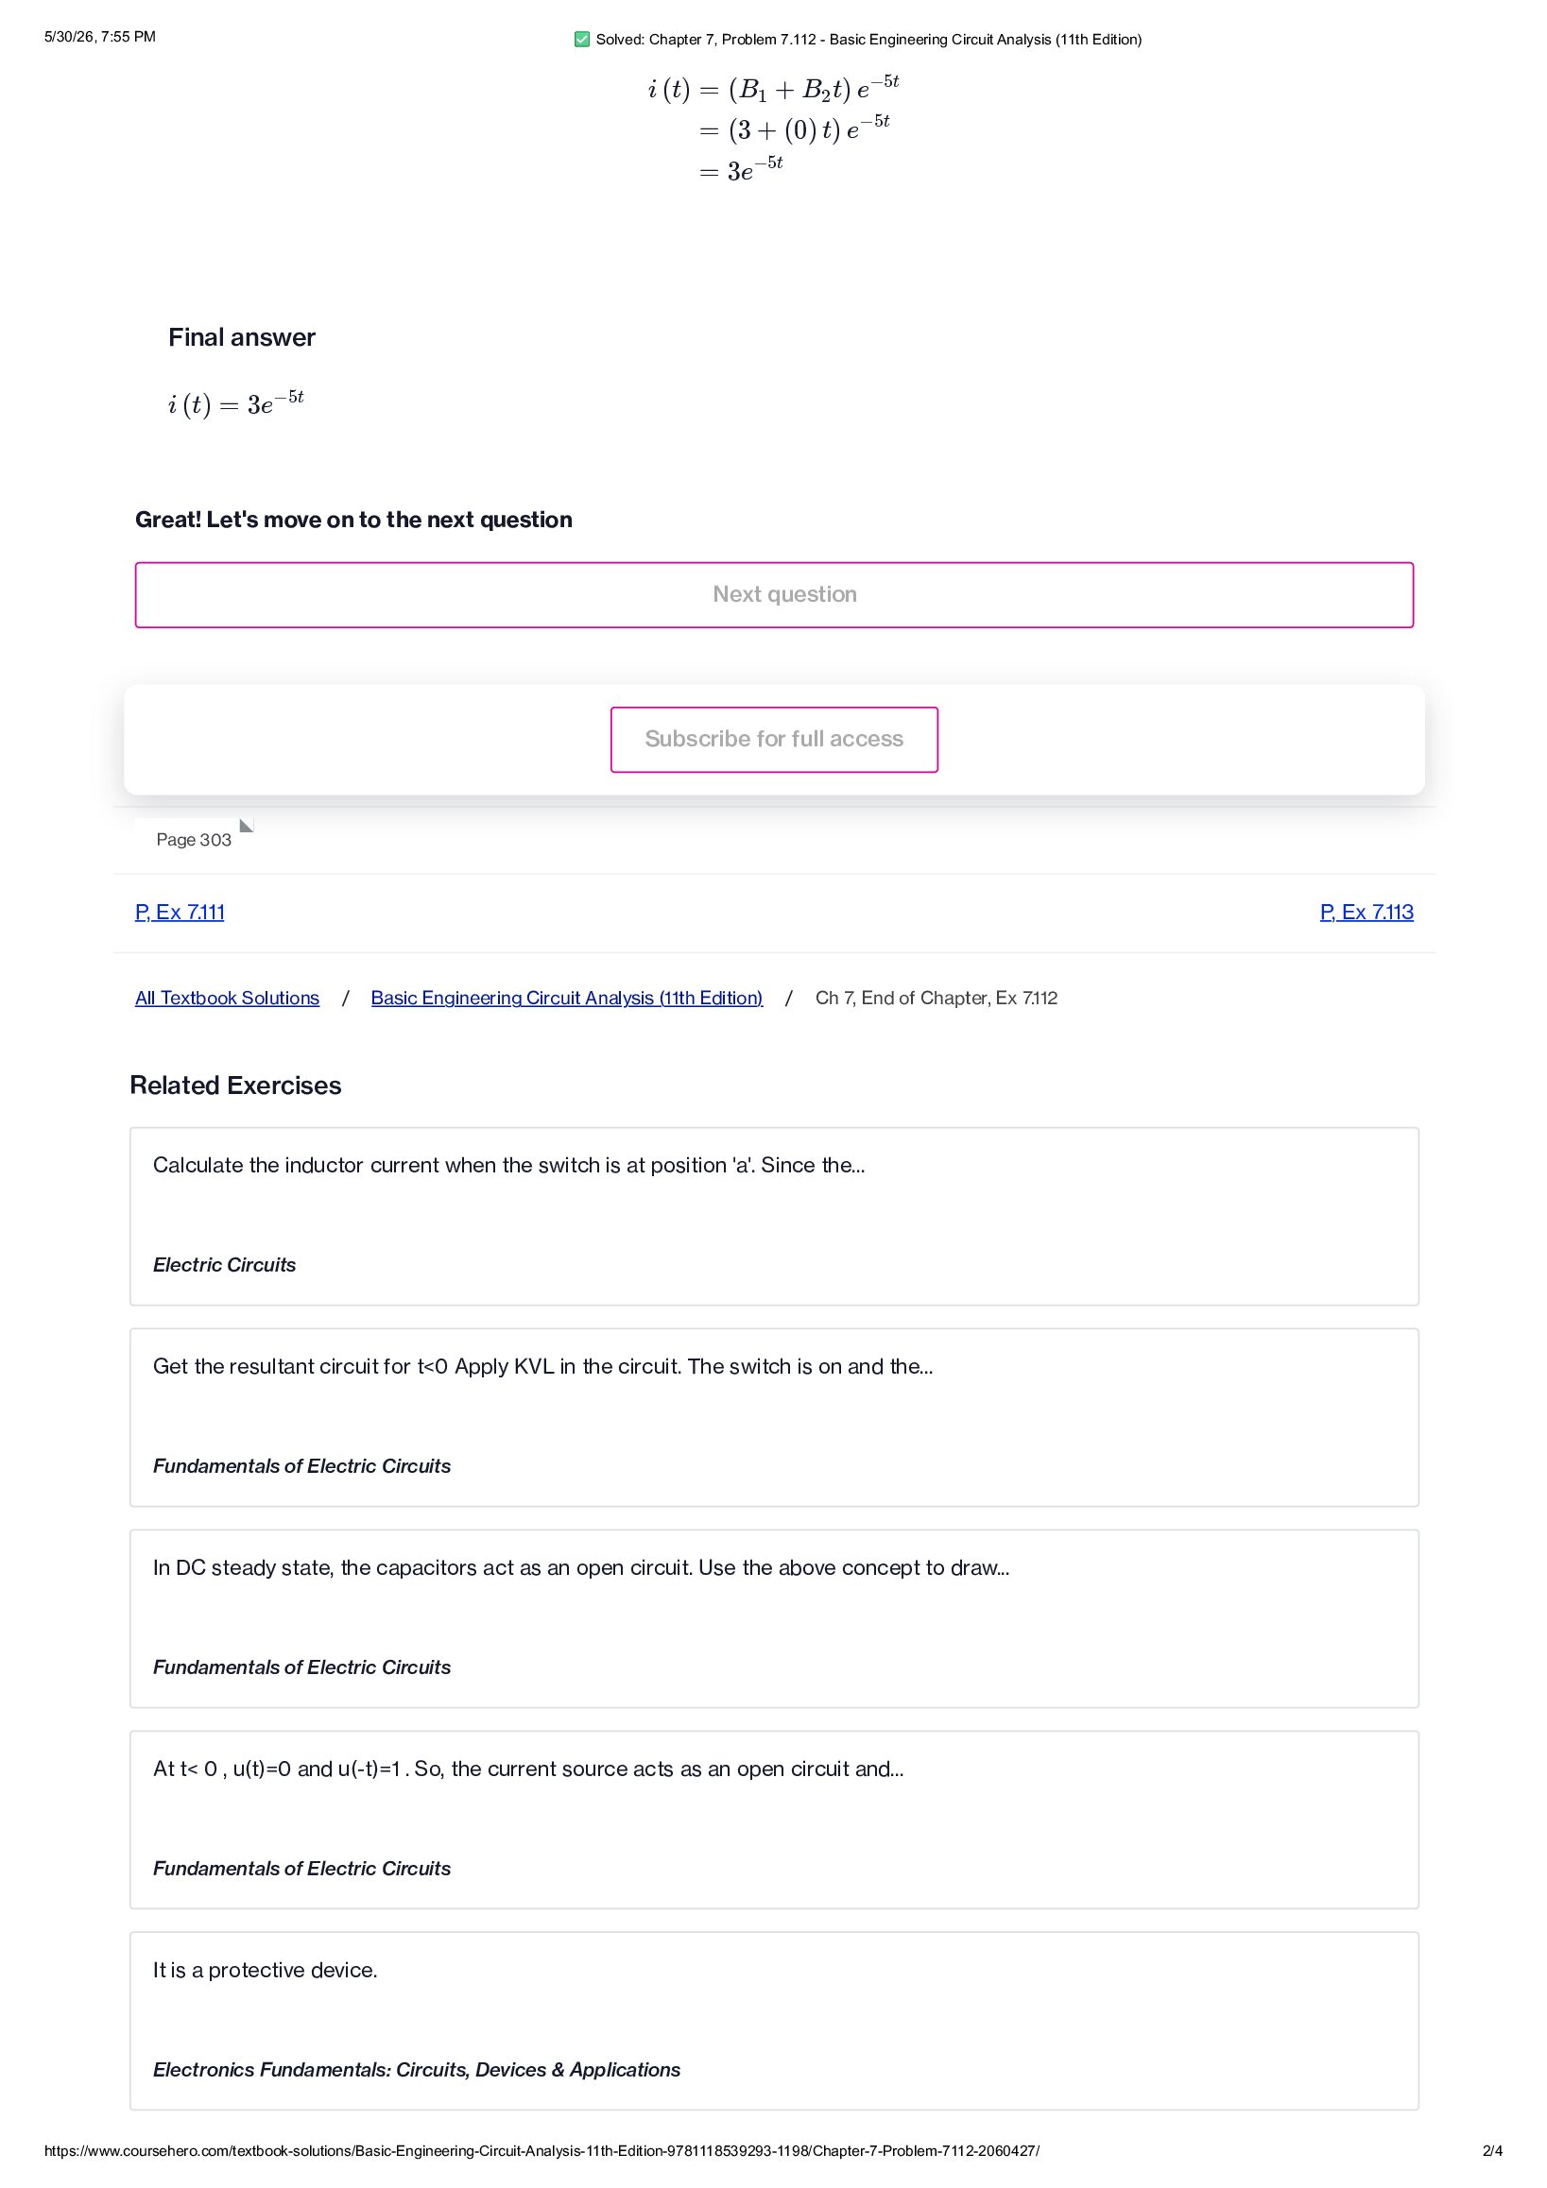Click the Next question button

774,594
